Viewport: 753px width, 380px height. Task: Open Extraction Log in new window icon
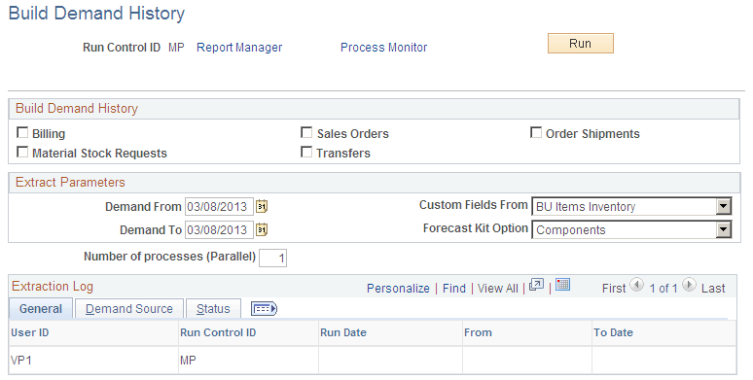pyautogui.click(x=536, y=285)
